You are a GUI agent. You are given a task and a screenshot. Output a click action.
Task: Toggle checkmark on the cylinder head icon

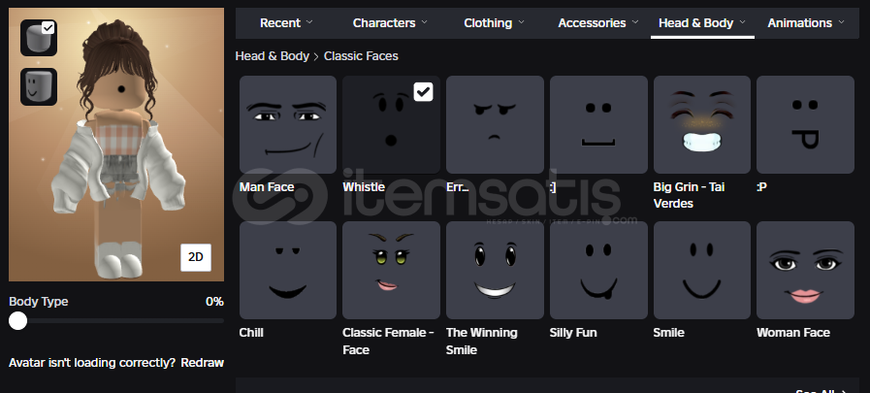pos(48,27)
